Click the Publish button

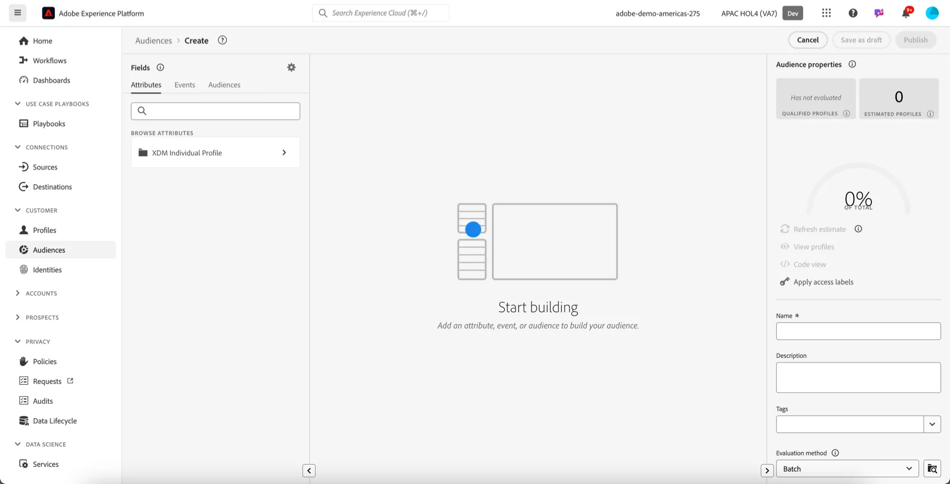[x=915, y=40]
